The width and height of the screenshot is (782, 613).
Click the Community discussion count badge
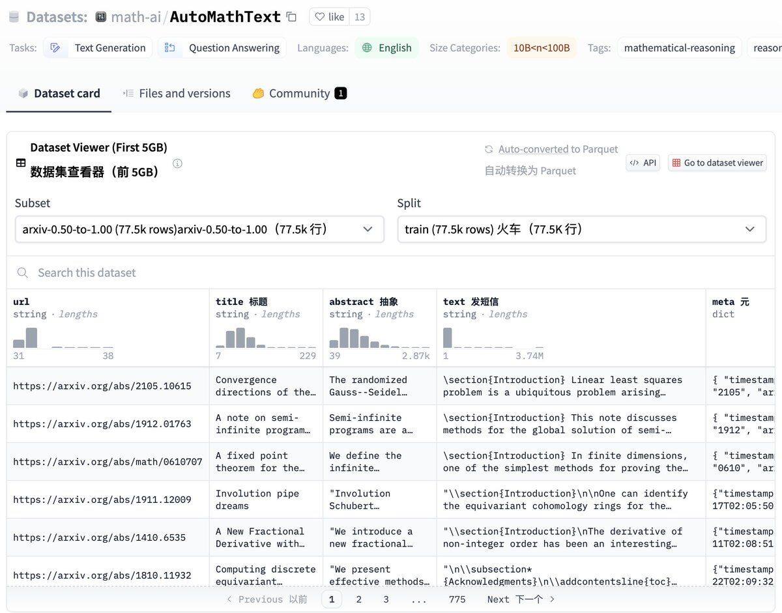[341, 93]
